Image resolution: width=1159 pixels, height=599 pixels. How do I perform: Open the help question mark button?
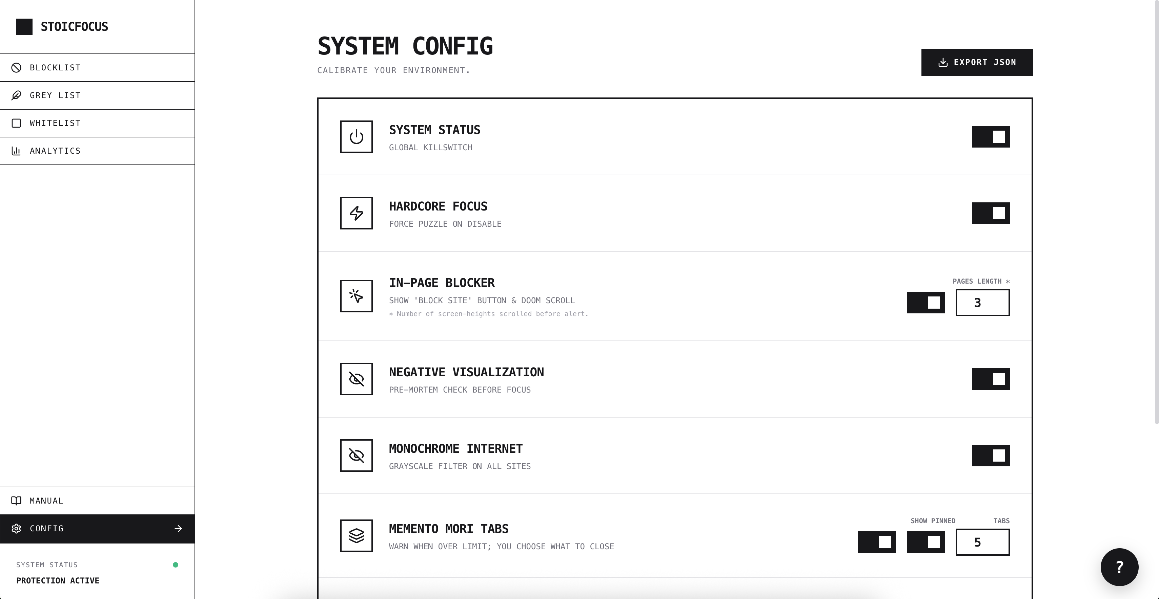coord(1119,567)
